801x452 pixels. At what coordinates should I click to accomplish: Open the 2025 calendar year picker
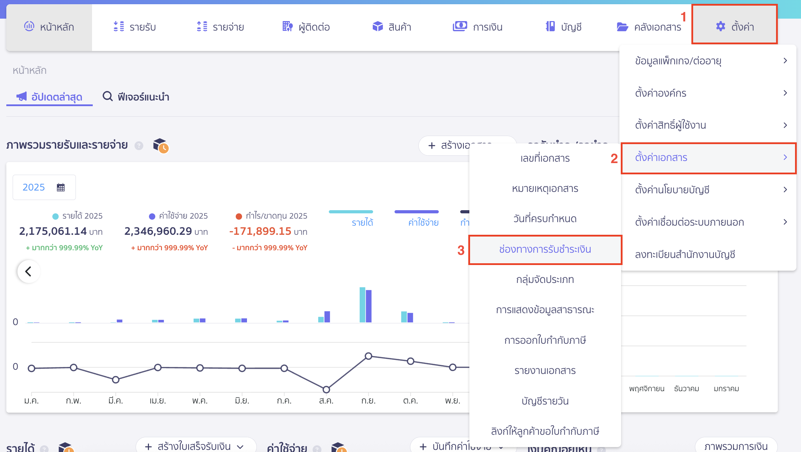tap(44, 187)
